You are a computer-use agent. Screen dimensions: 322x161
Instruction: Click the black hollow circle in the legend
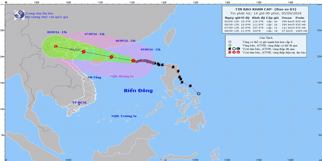click(234, 49)
